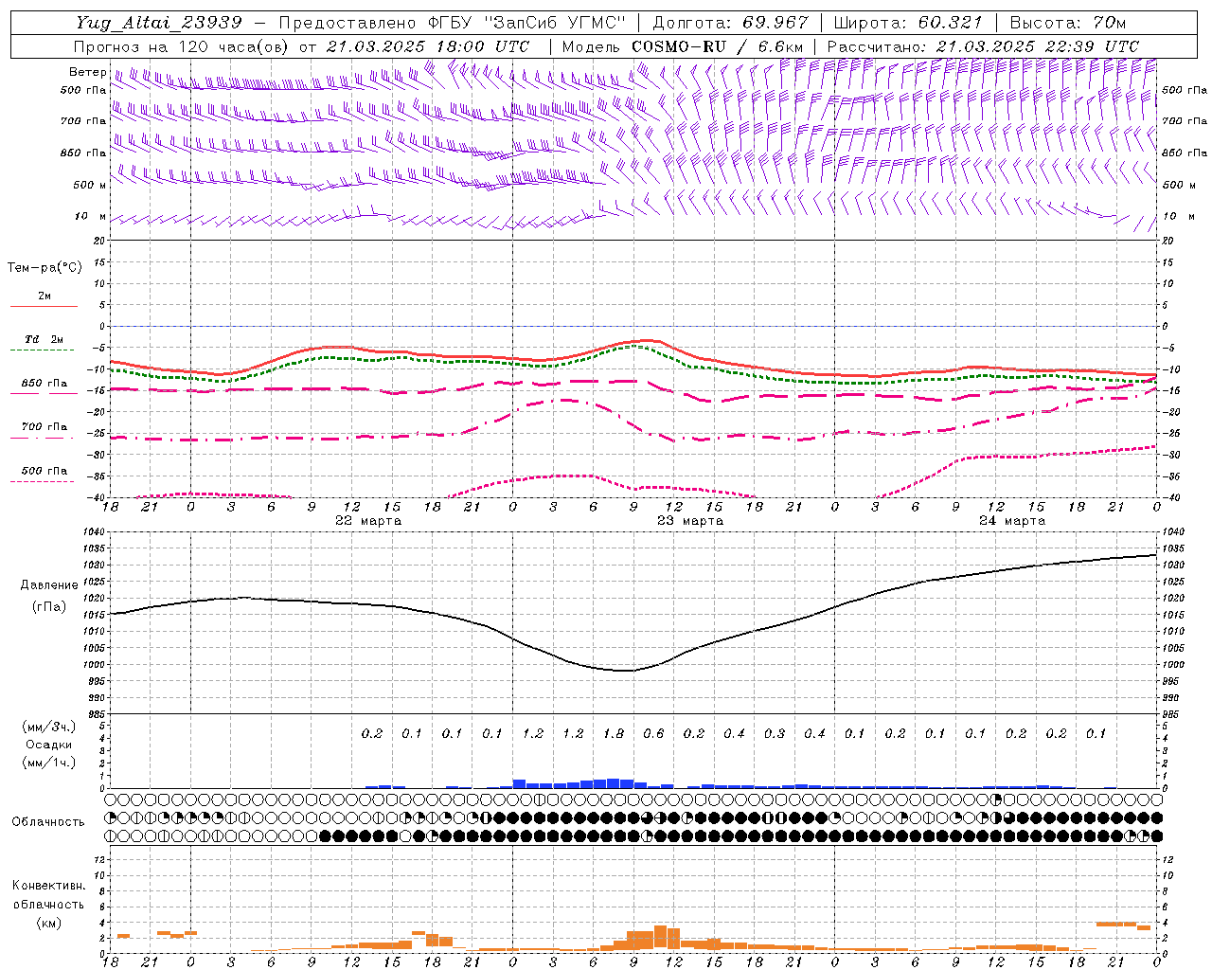Image resolution: width=1212 pixels, height=970 pixels.
Task: Click the Ветер wind panel label
Action: pyautogui.click(x=88, y=72)
